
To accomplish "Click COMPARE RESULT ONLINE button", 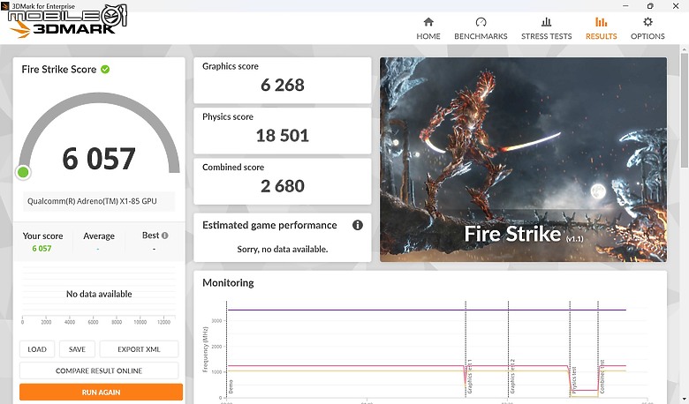I will (x=99, y=370).
